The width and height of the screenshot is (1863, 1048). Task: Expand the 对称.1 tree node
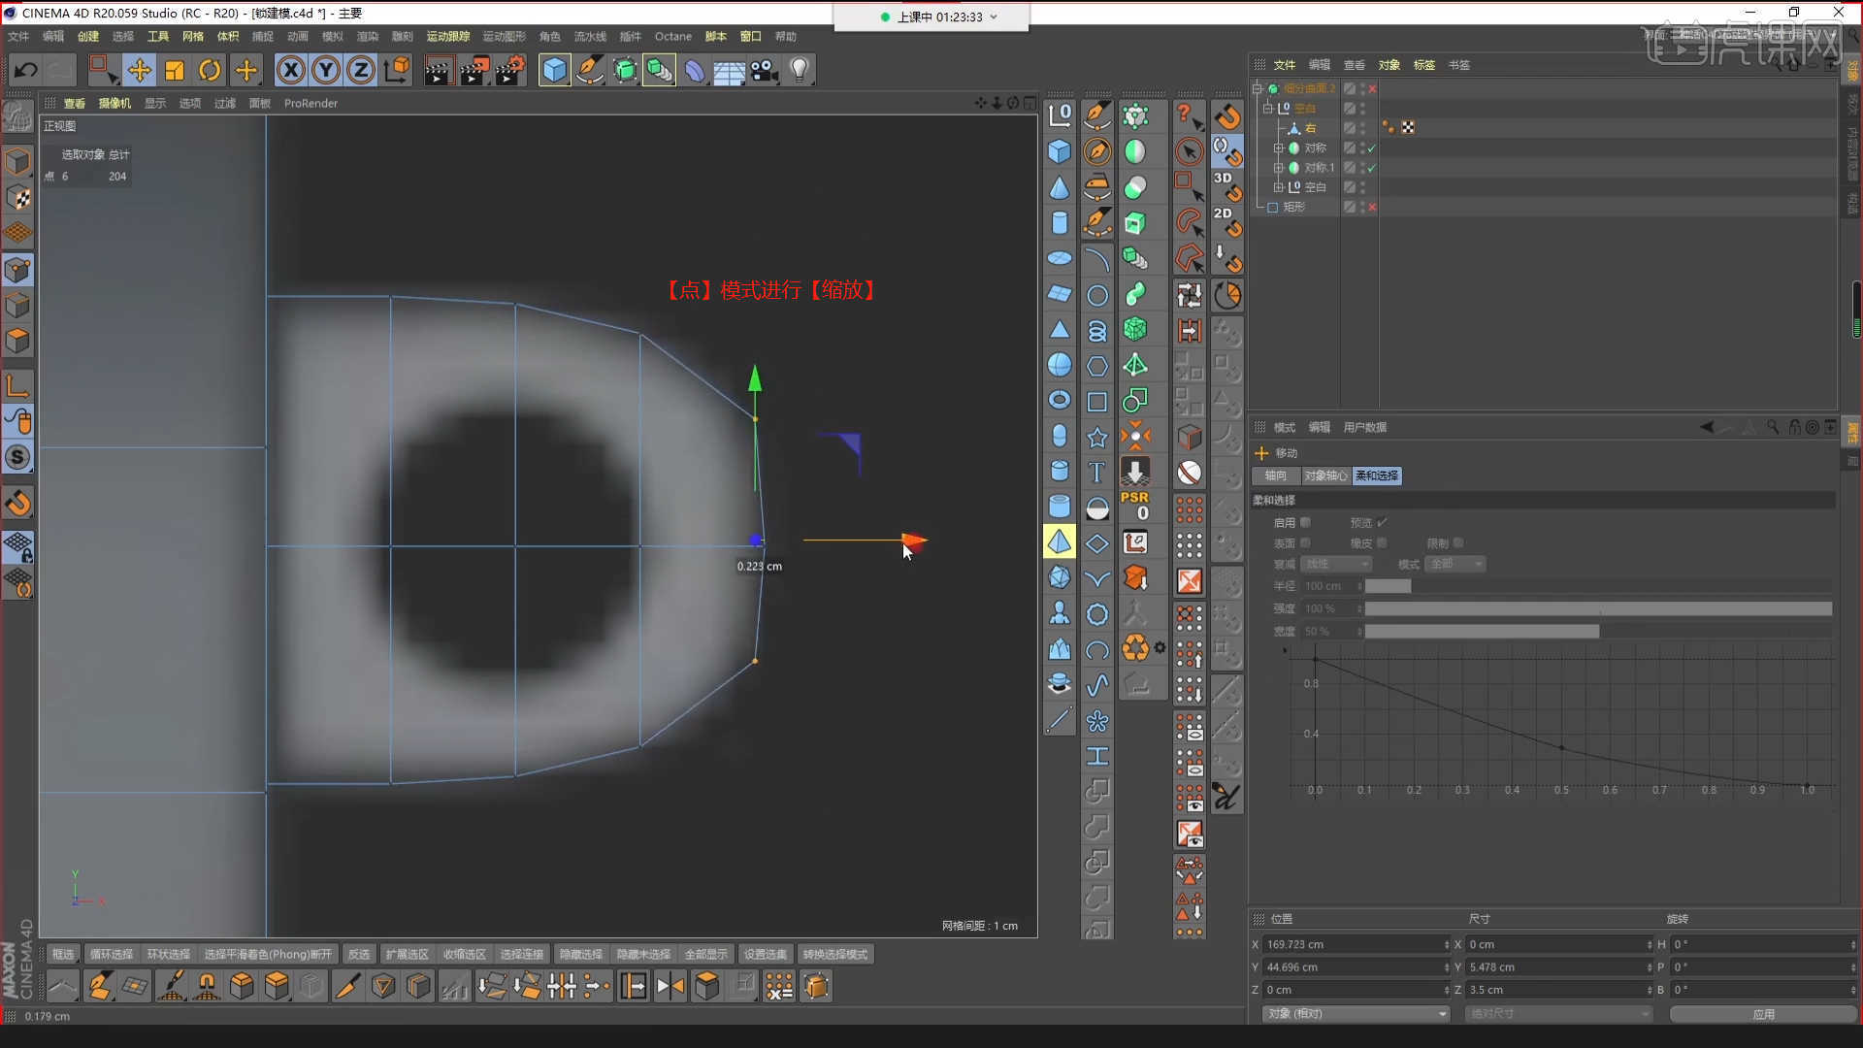coord(1278,167)
